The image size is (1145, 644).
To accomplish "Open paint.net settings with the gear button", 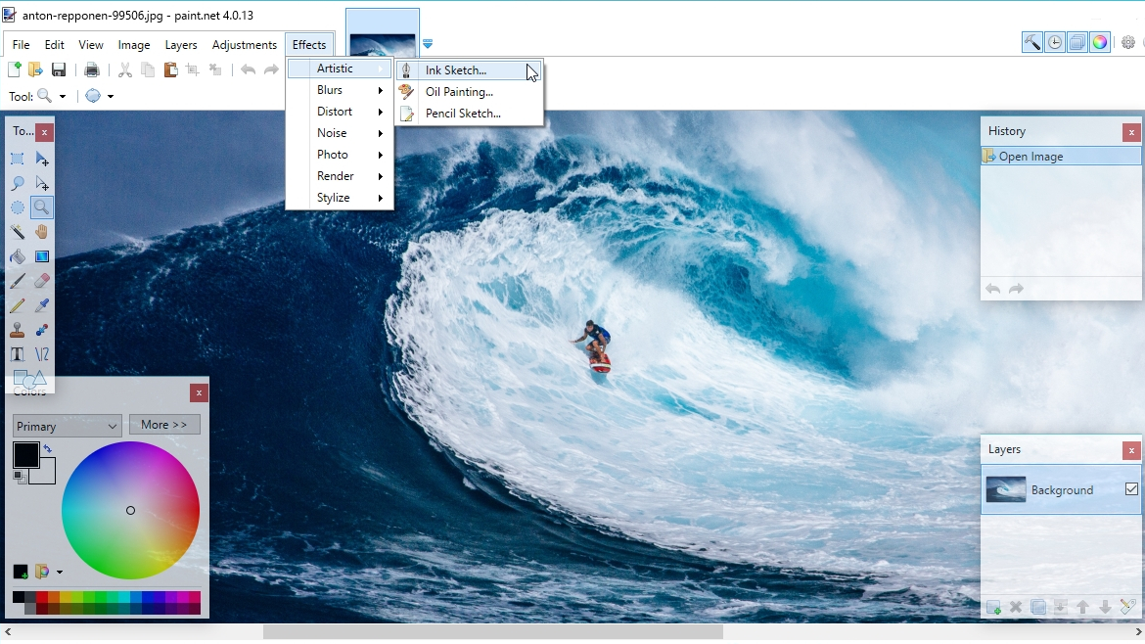I will (1128, 42).
